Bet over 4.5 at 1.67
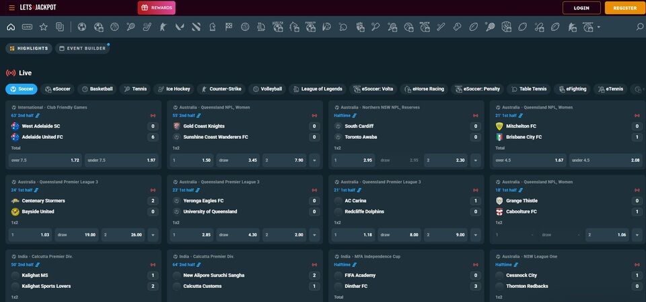Viewport: 646px width, 302px height. (x=530, y=160)
